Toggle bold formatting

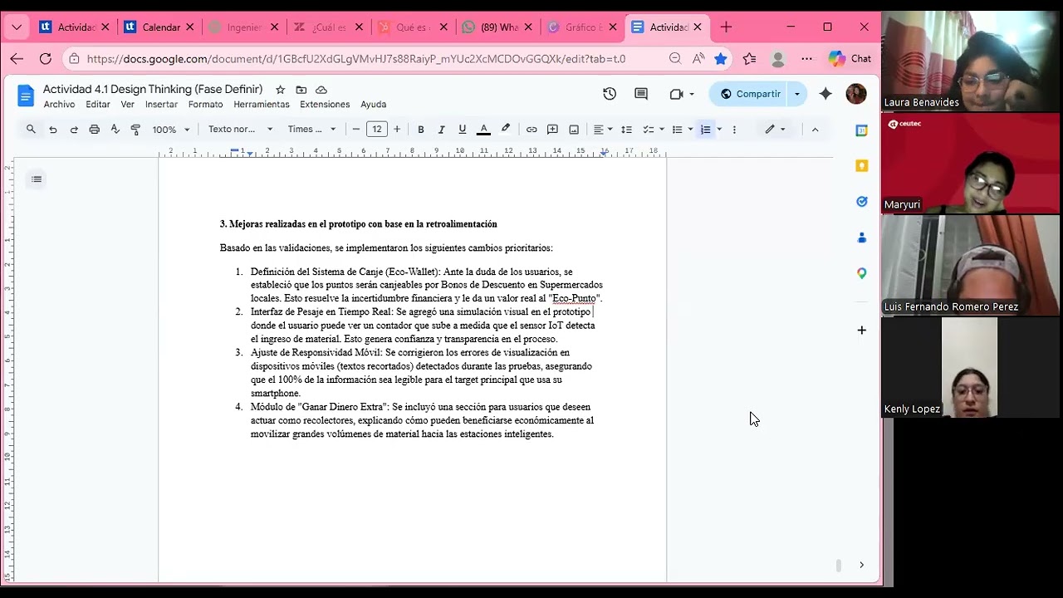[421, 130]
